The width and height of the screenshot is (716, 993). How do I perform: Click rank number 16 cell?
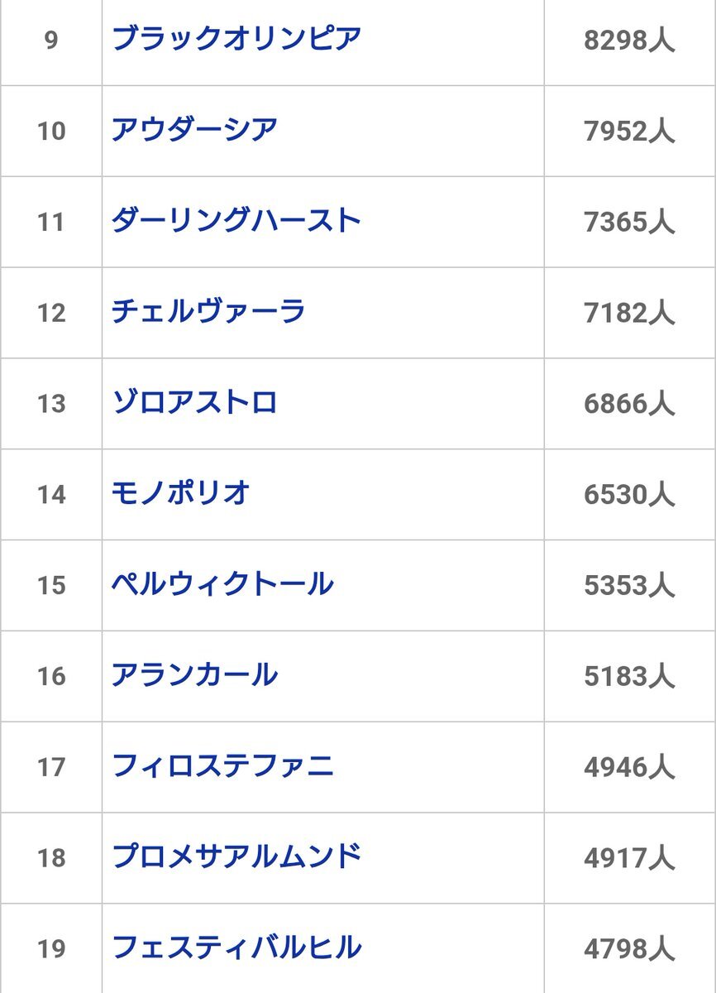[x=51, y=676]
